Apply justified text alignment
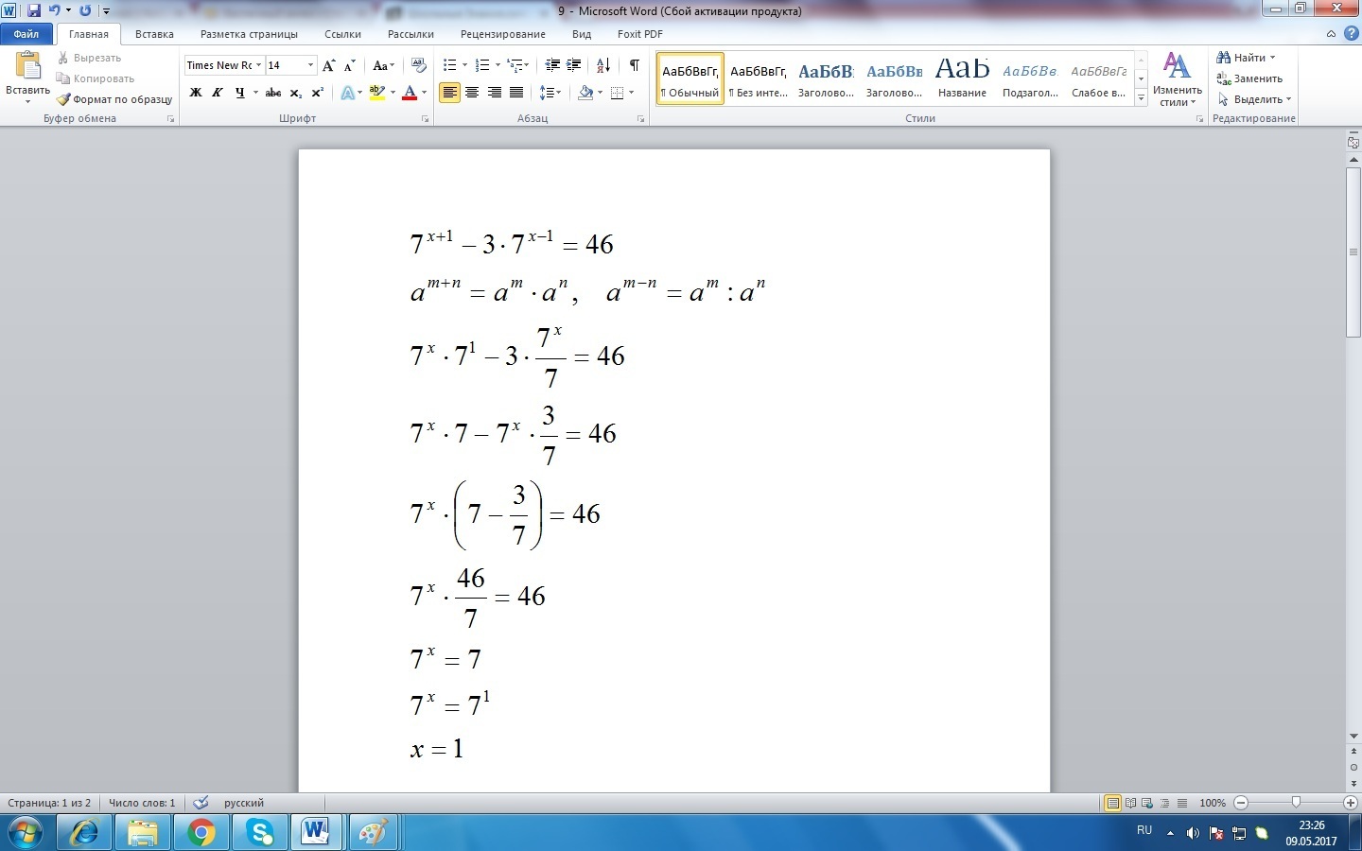This screenshot has width=1362, height=851. (x=516, y=93)
